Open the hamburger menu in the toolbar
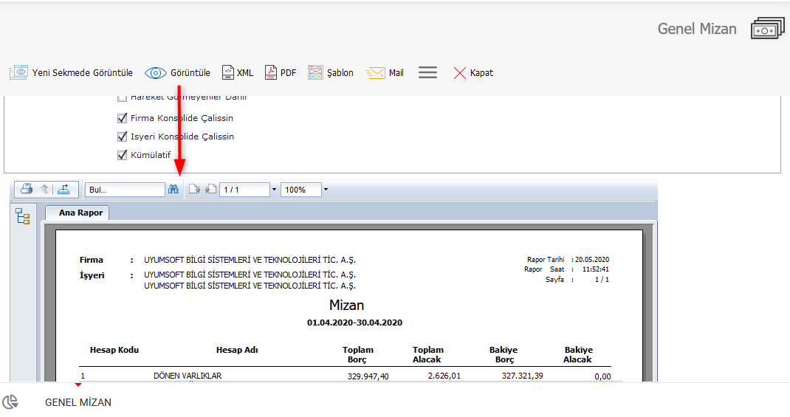This screenshot has width=790, height=417. pos(427,73)
